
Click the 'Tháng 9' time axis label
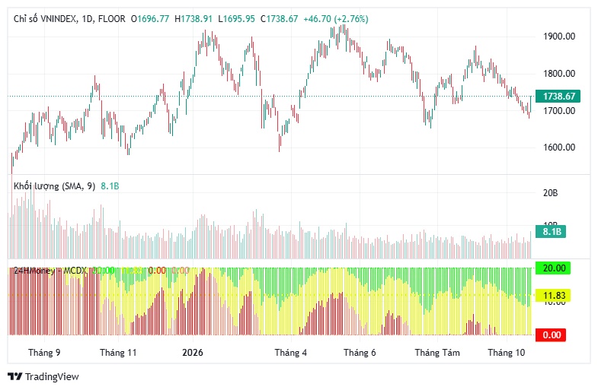pyautogui.click(x=44, y=353)
